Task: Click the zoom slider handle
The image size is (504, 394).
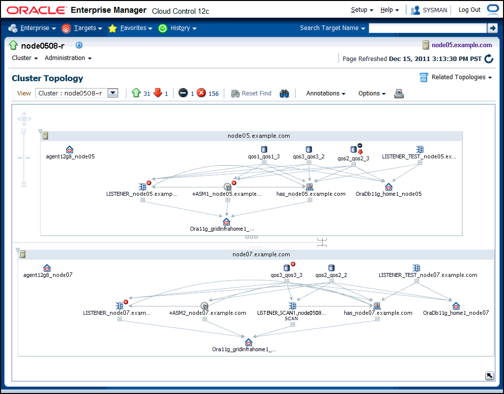Action: point(24,157)
